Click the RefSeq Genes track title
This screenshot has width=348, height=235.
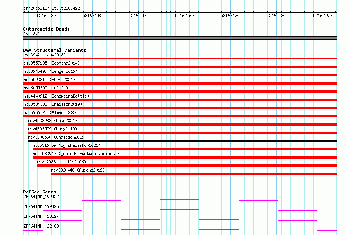point(39,192)
